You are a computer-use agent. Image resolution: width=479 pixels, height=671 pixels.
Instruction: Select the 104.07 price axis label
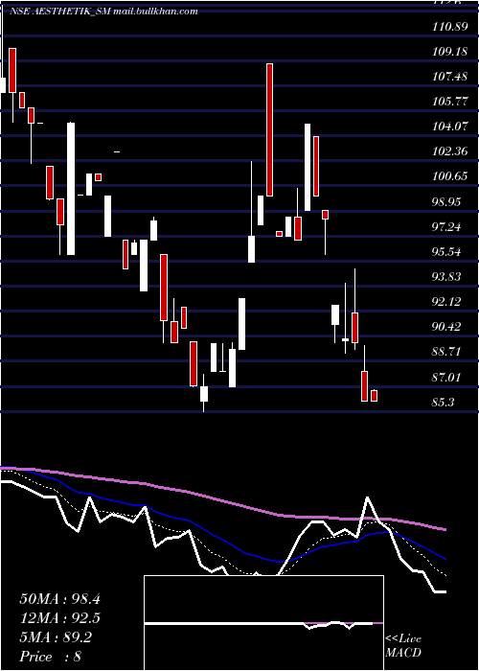[x=449, y=127]
